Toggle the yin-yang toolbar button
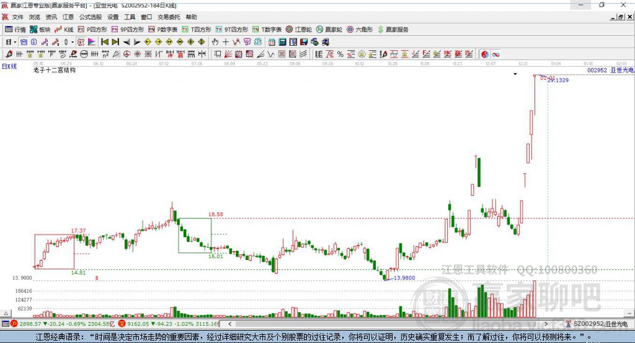The image size is (635, 343). [485, 54]
